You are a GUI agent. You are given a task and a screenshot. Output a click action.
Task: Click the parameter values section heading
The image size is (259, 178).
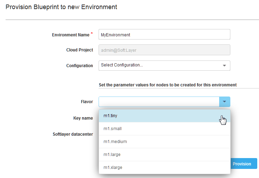pyautogui.click(x=168, y=85)
